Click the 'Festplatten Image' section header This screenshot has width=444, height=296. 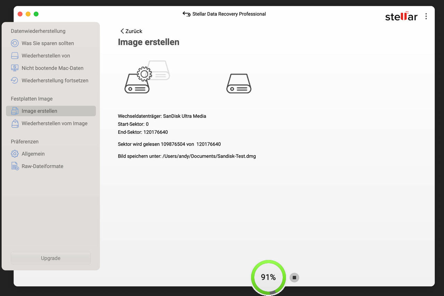point(32,99)
